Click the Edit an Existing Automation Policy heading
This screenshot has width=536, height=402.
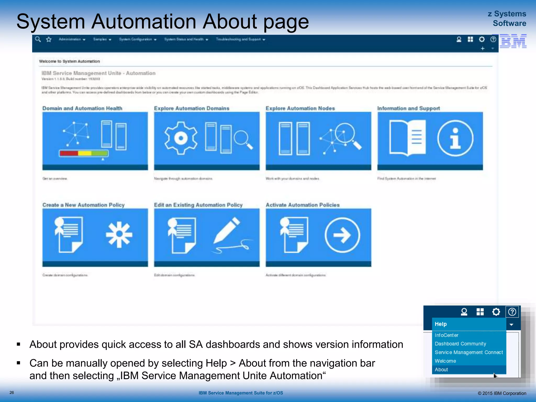coord(198,205)
